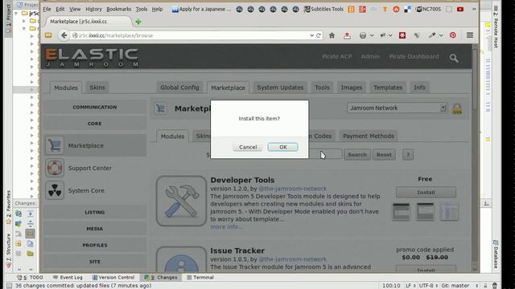Switch to Modules top tab
Image resolution: width=515 pixels, height=289 pixels.
click(66, 88)
